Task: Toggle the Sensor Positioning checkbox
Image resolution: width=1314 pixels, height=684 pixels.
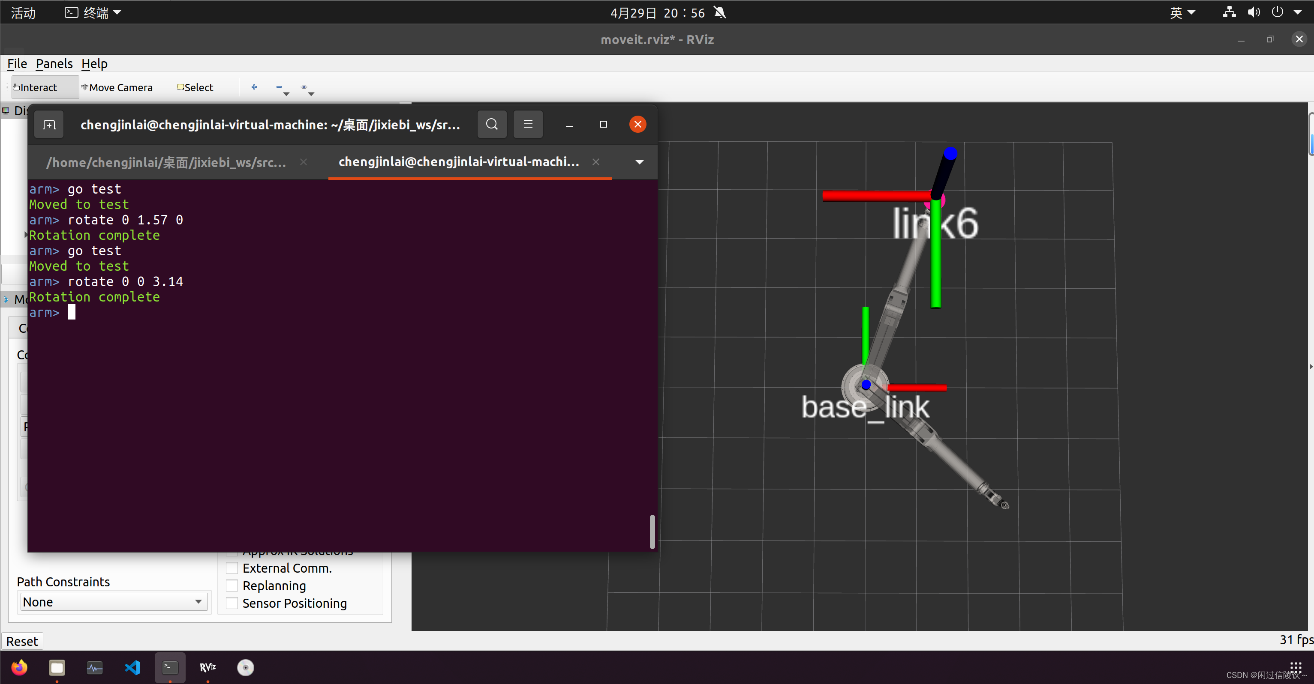Action: click(232, 603)
